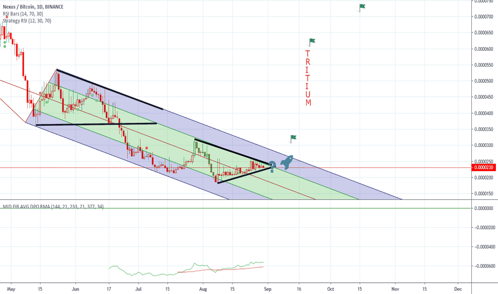Viewport: 498px width, 294px height.
Task: Click the topmost green flag near 0.0000700
Action: [x=362, y=7]
